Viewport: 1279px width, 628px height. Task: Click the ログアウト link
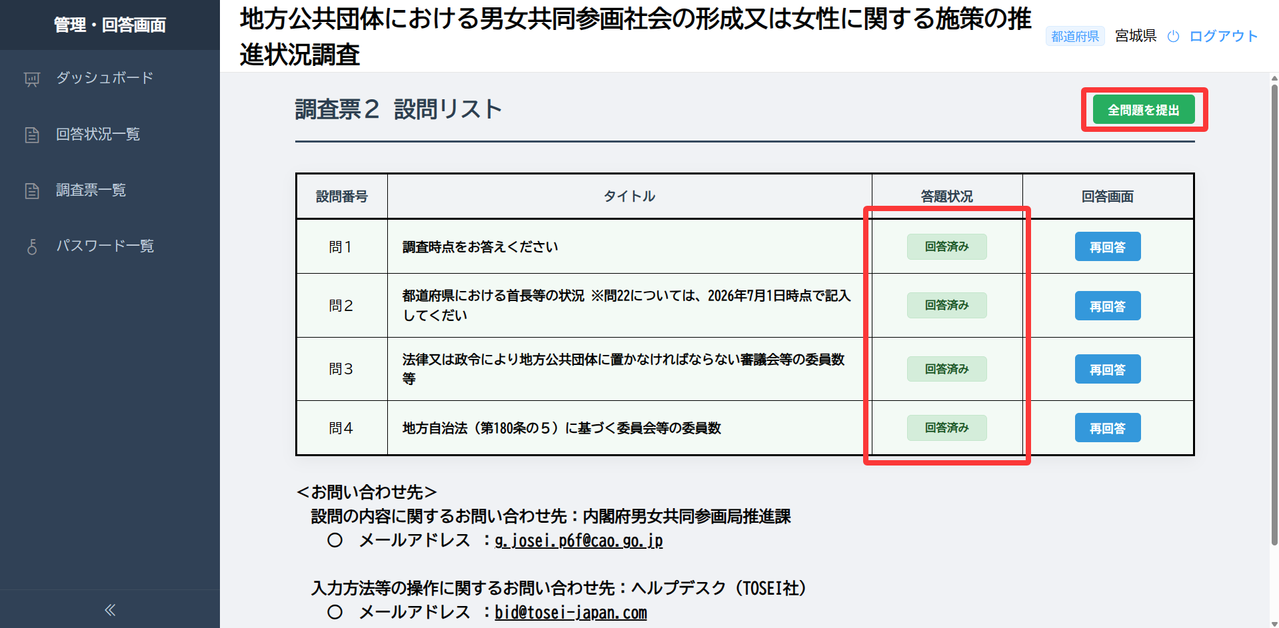[x=1224, y=36]
